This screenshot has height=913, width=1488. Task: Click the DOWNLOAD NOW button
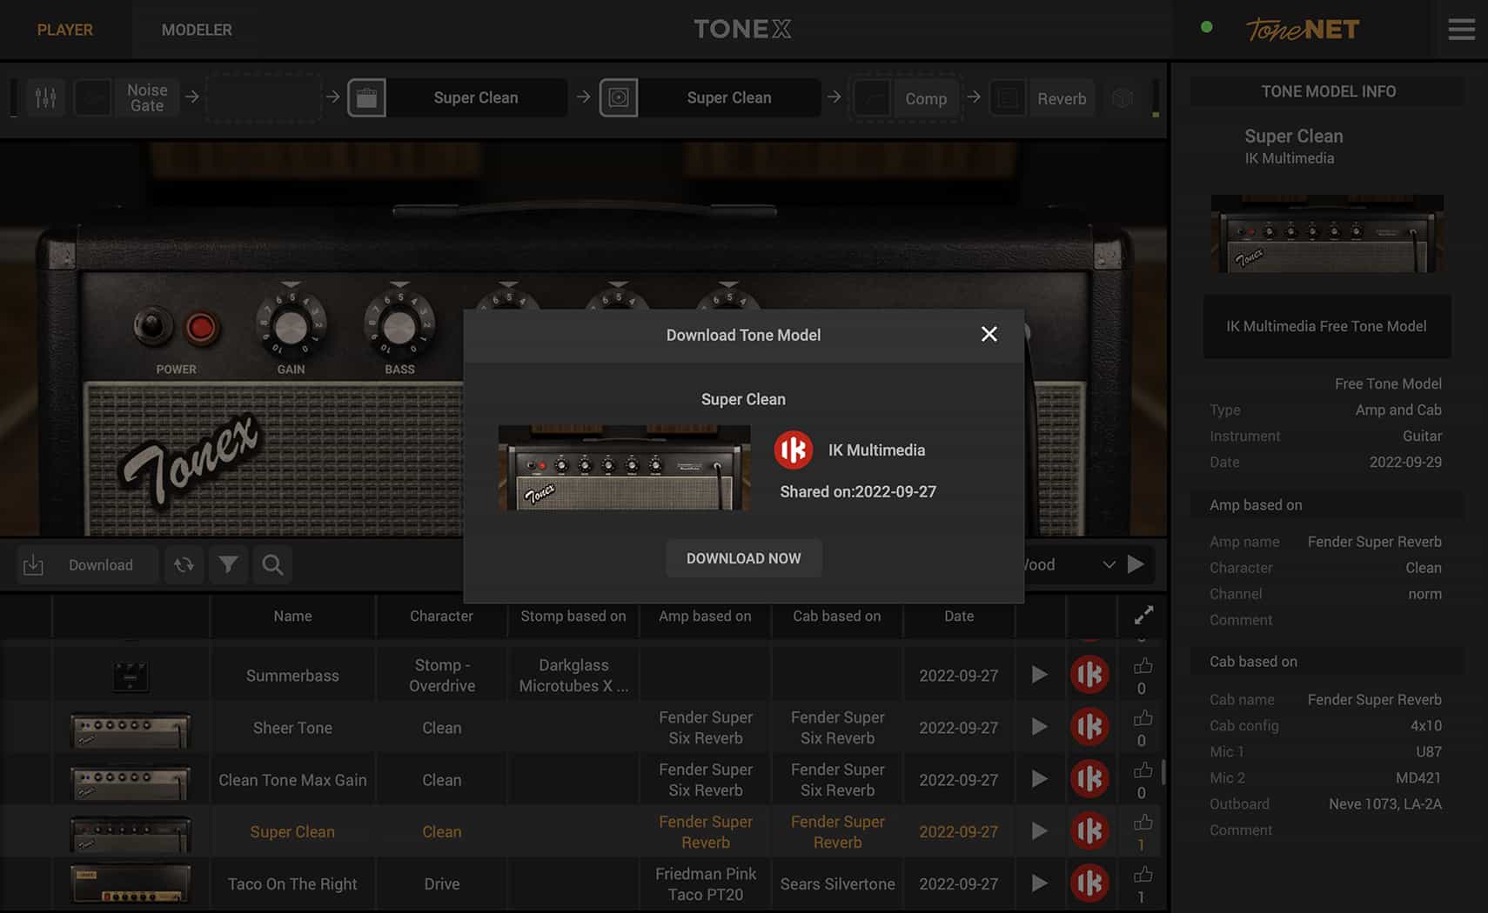tap(743, 558)
